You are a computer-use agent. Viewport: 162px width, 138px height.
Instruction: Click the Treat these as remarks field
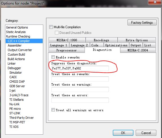pyautogui.click(x=80, y=79)
